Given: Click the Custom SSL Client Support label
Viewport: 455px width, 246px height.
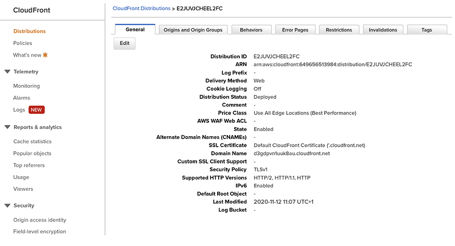Looking at the screenshot, I should [x=212, y=162].
